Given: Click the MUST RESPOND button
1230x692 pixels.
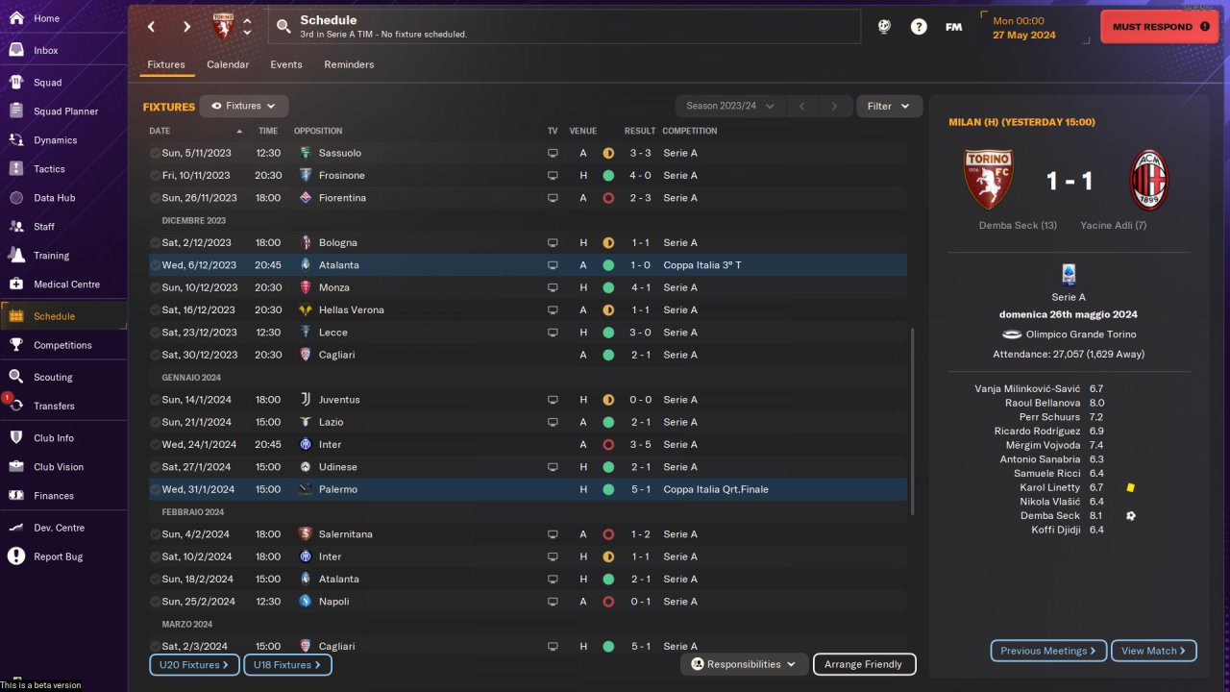Looking at the screenshot, I should point(1160,27).
